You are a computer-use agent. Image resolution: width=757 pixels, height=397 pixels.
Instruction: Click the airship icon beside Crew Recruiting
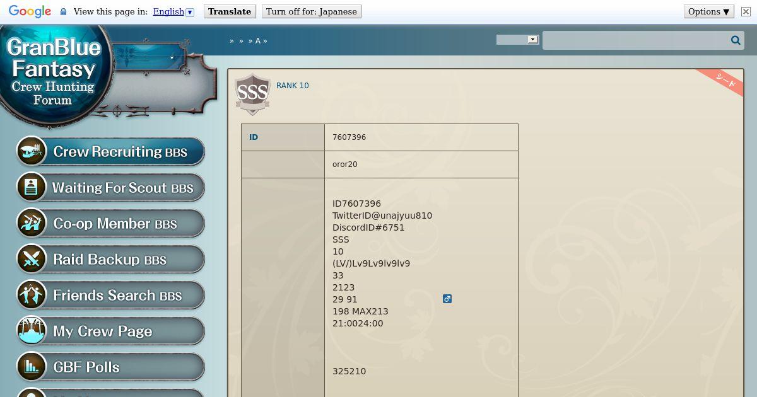tap(32, 151)
